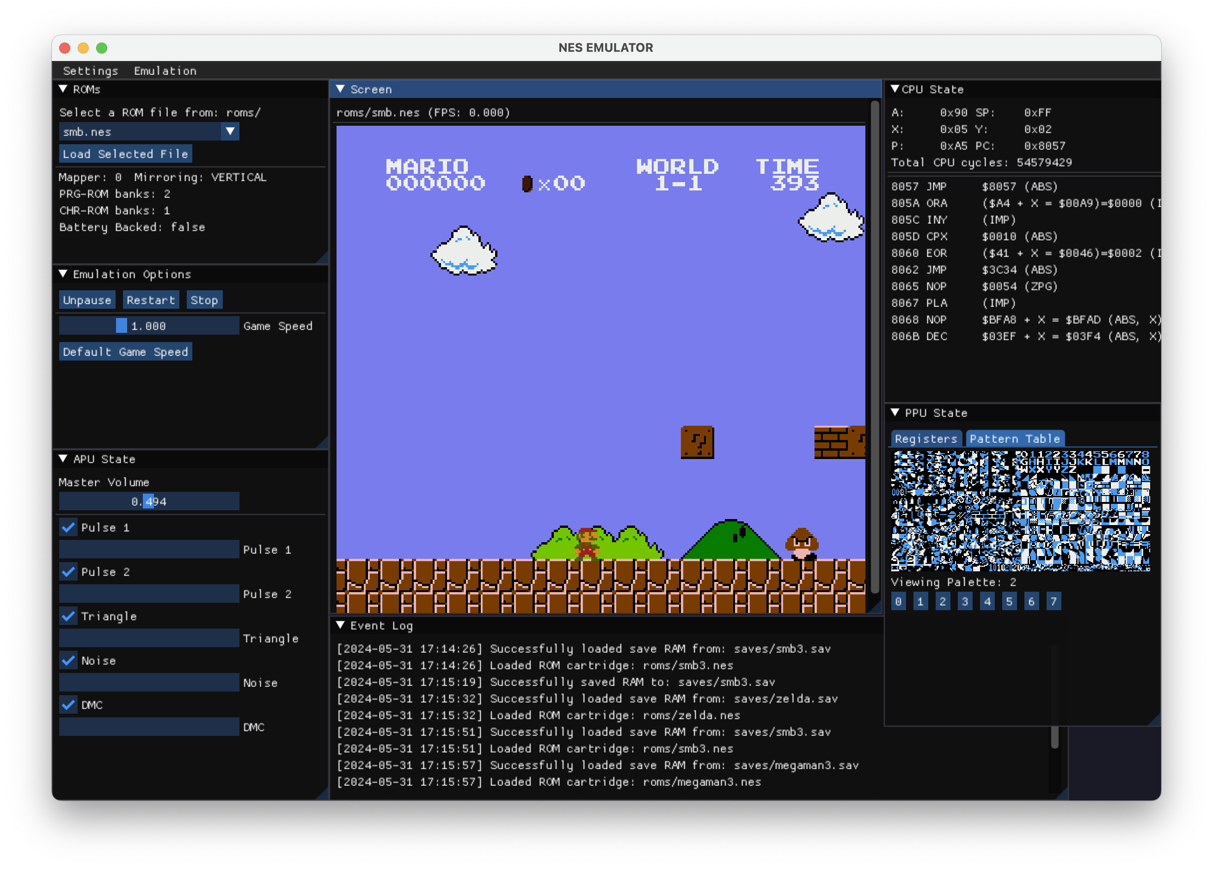Click the ROMs panel resize grip

(x=323, y=258)
